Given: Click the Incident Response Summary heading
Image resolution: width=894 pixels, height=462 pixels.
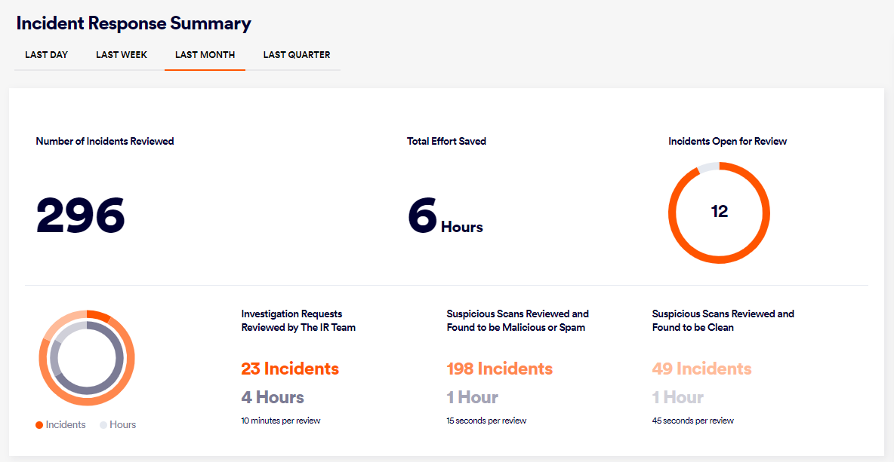Looking at the screenshot, I should 134,23.
